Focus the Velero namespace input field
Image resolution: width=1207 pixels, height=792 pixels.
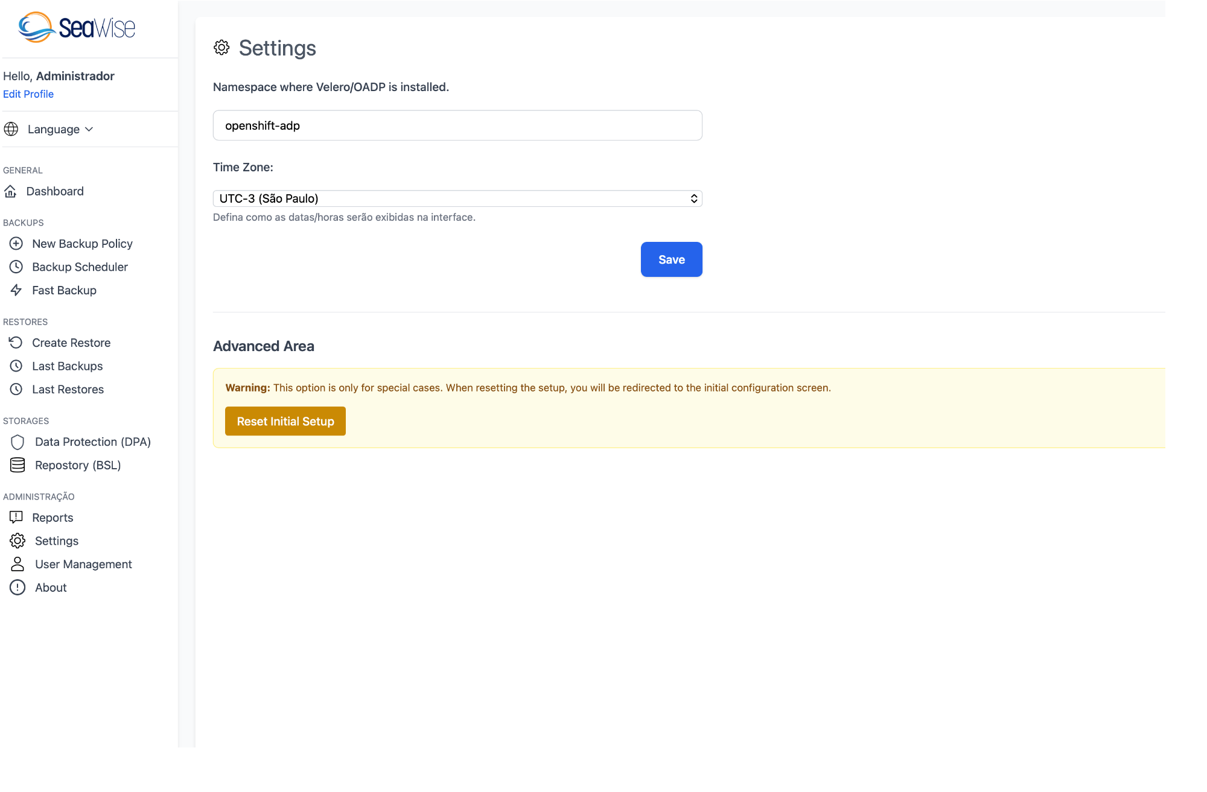coord(457,125)
